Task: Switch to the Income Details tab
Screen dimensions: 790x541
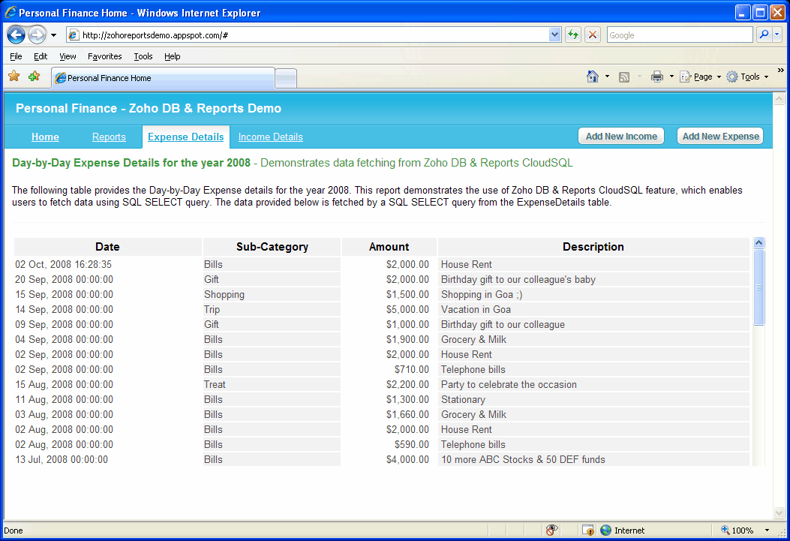Action: (x=270, y=137)
